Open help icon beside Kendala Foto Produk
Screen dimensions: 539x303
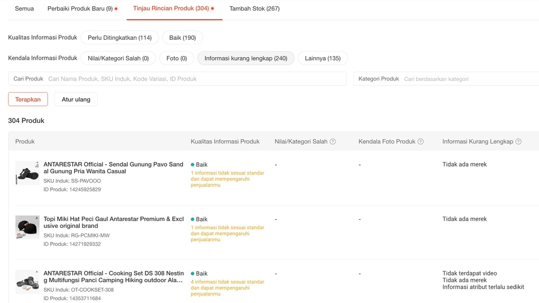421,141
